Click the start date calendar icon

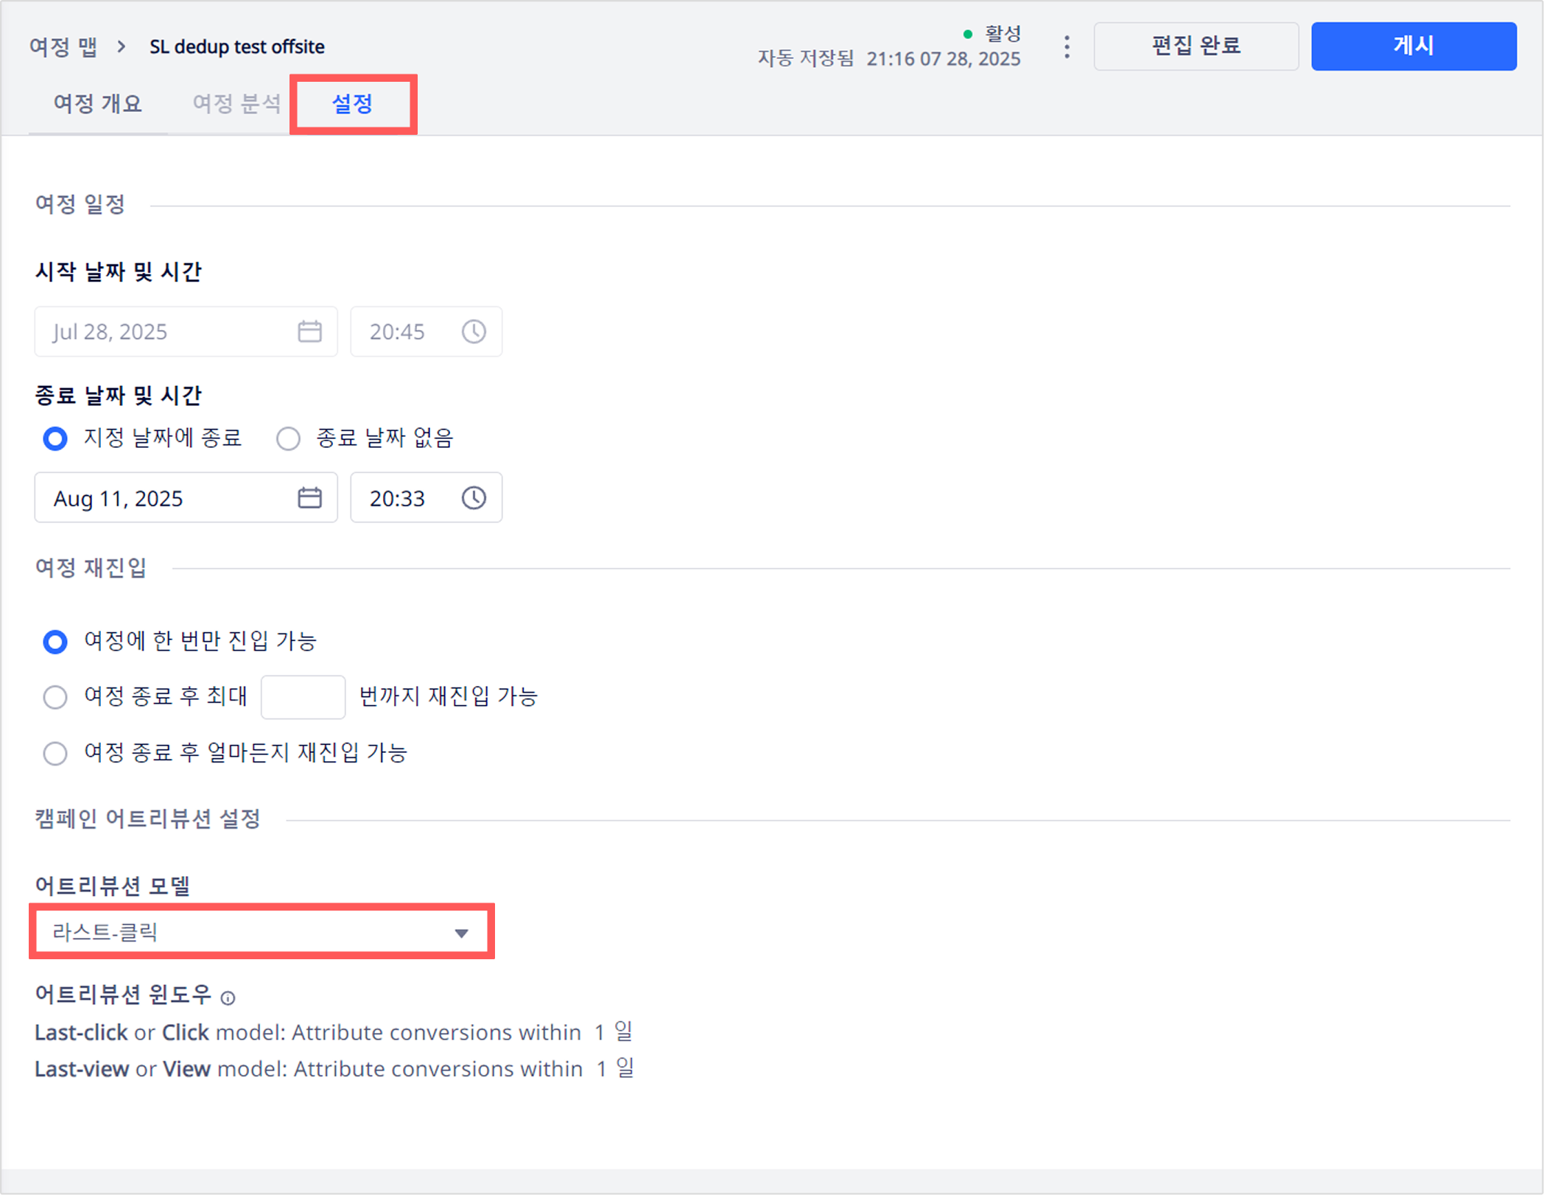point(309,332)
